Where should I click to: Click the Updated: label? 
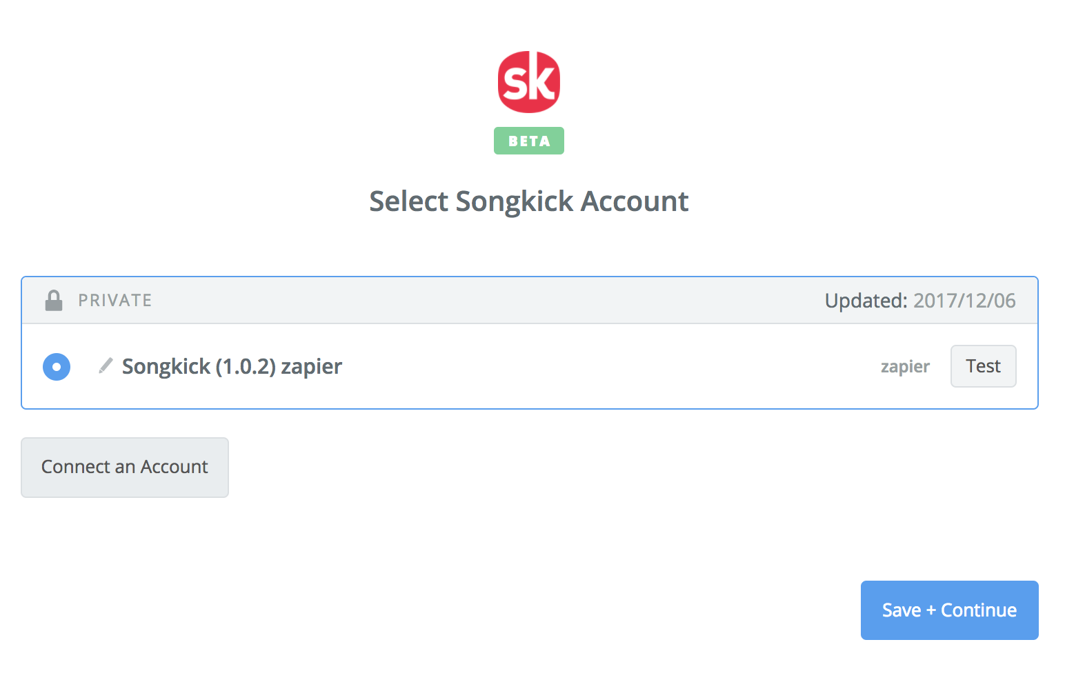click(866, 301)
